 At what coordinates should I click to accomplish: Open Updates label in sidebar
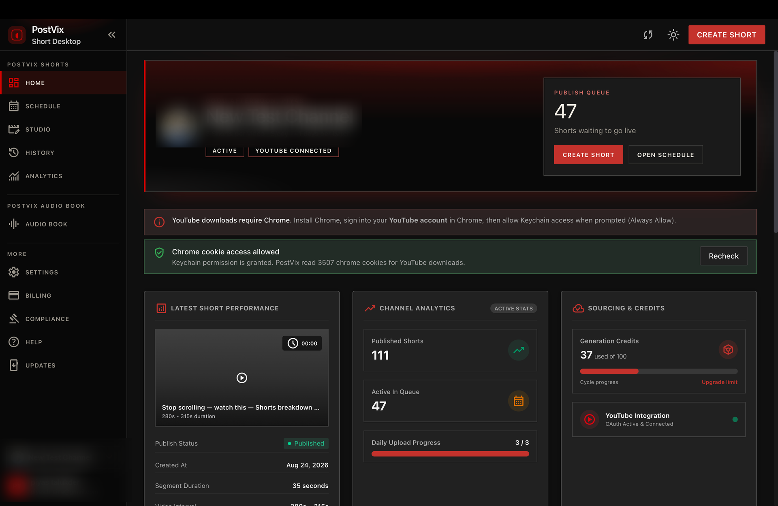[41, 365]
